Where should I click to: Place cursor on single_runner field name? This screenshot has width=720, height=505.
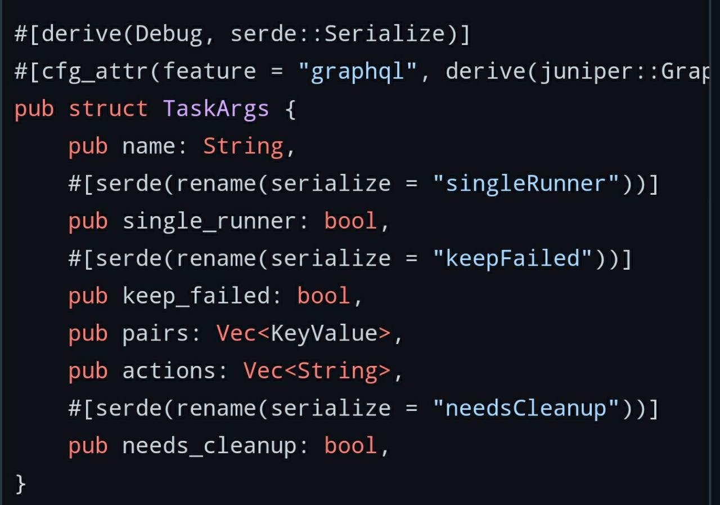point(209,221)
